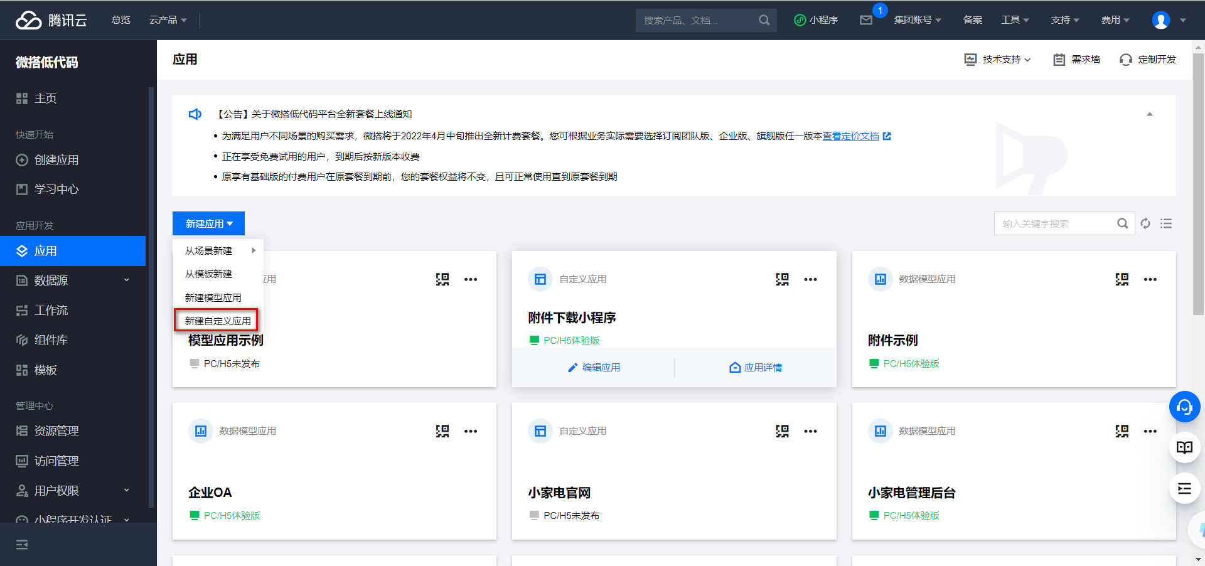Show QR code for 附件示例

[x=1122, y=279]
